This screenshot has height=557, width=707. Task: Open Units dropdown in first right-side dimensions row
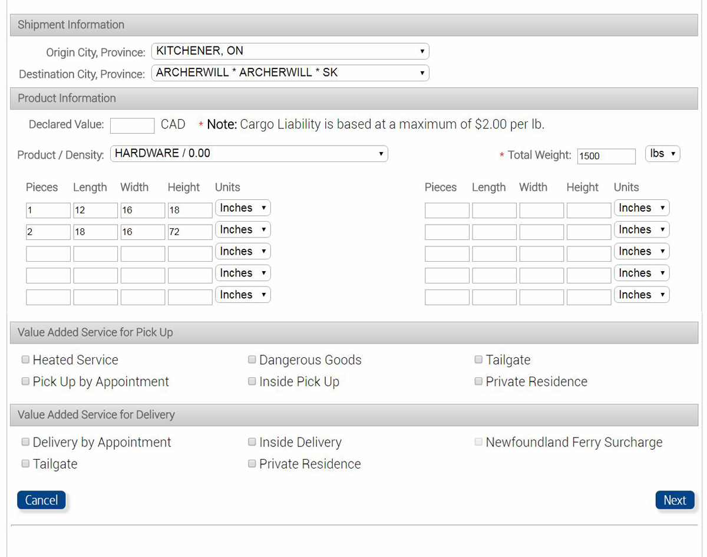[x=642, y=208]
